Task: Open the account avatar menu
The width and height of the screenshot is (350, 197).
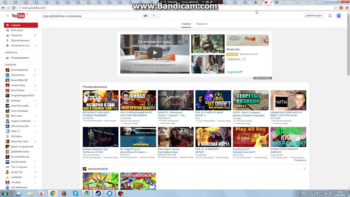Action: point(339,16)
